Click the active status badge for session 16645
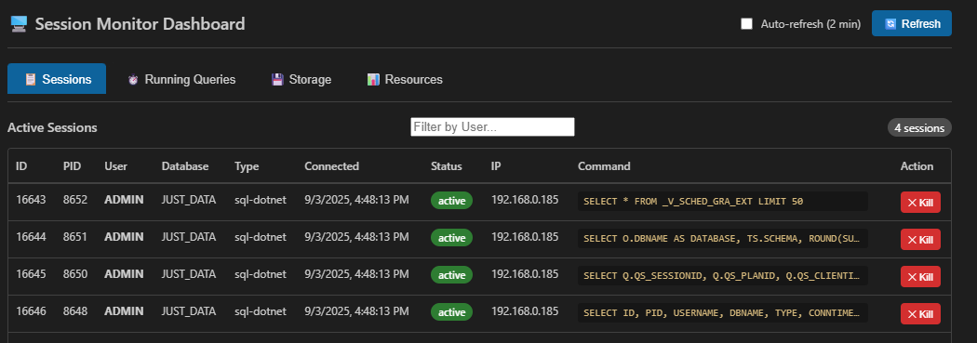Image resolution: width=977 pixels, height=343 pixels. [x=451, y=274]
